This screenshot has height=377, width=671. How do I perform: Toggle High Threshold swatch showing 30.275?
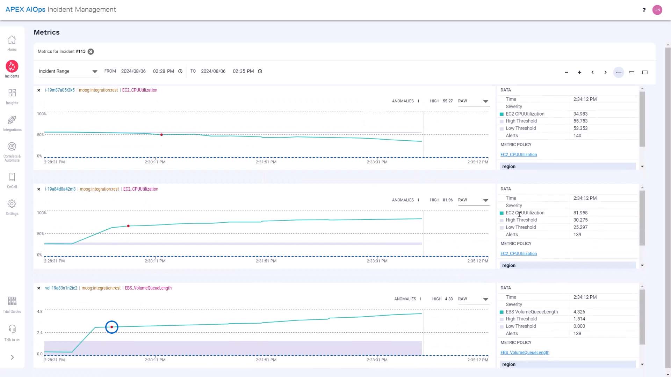click(502, 221)
